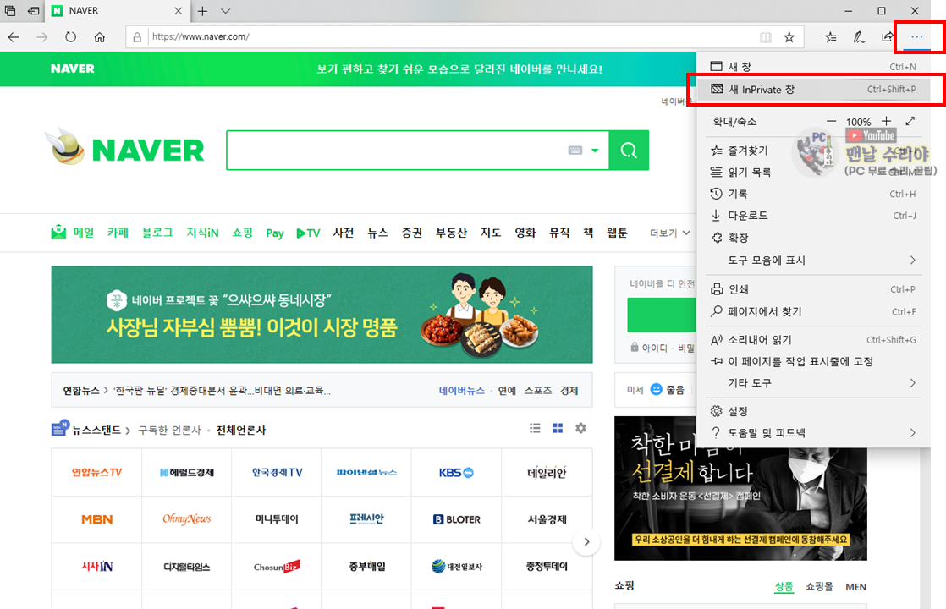Select the 쇼핑몰 tab in shopping section
Screen dimensions: 946x609
pyautogui.click(x=819, y=587)
